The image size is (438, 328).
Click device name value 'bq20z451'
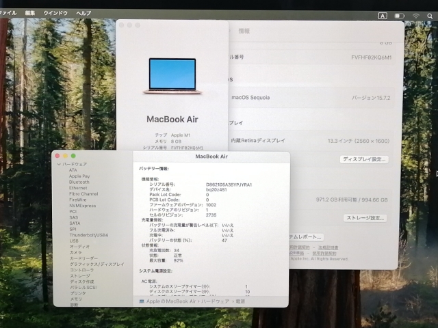(x=216, y=190)
